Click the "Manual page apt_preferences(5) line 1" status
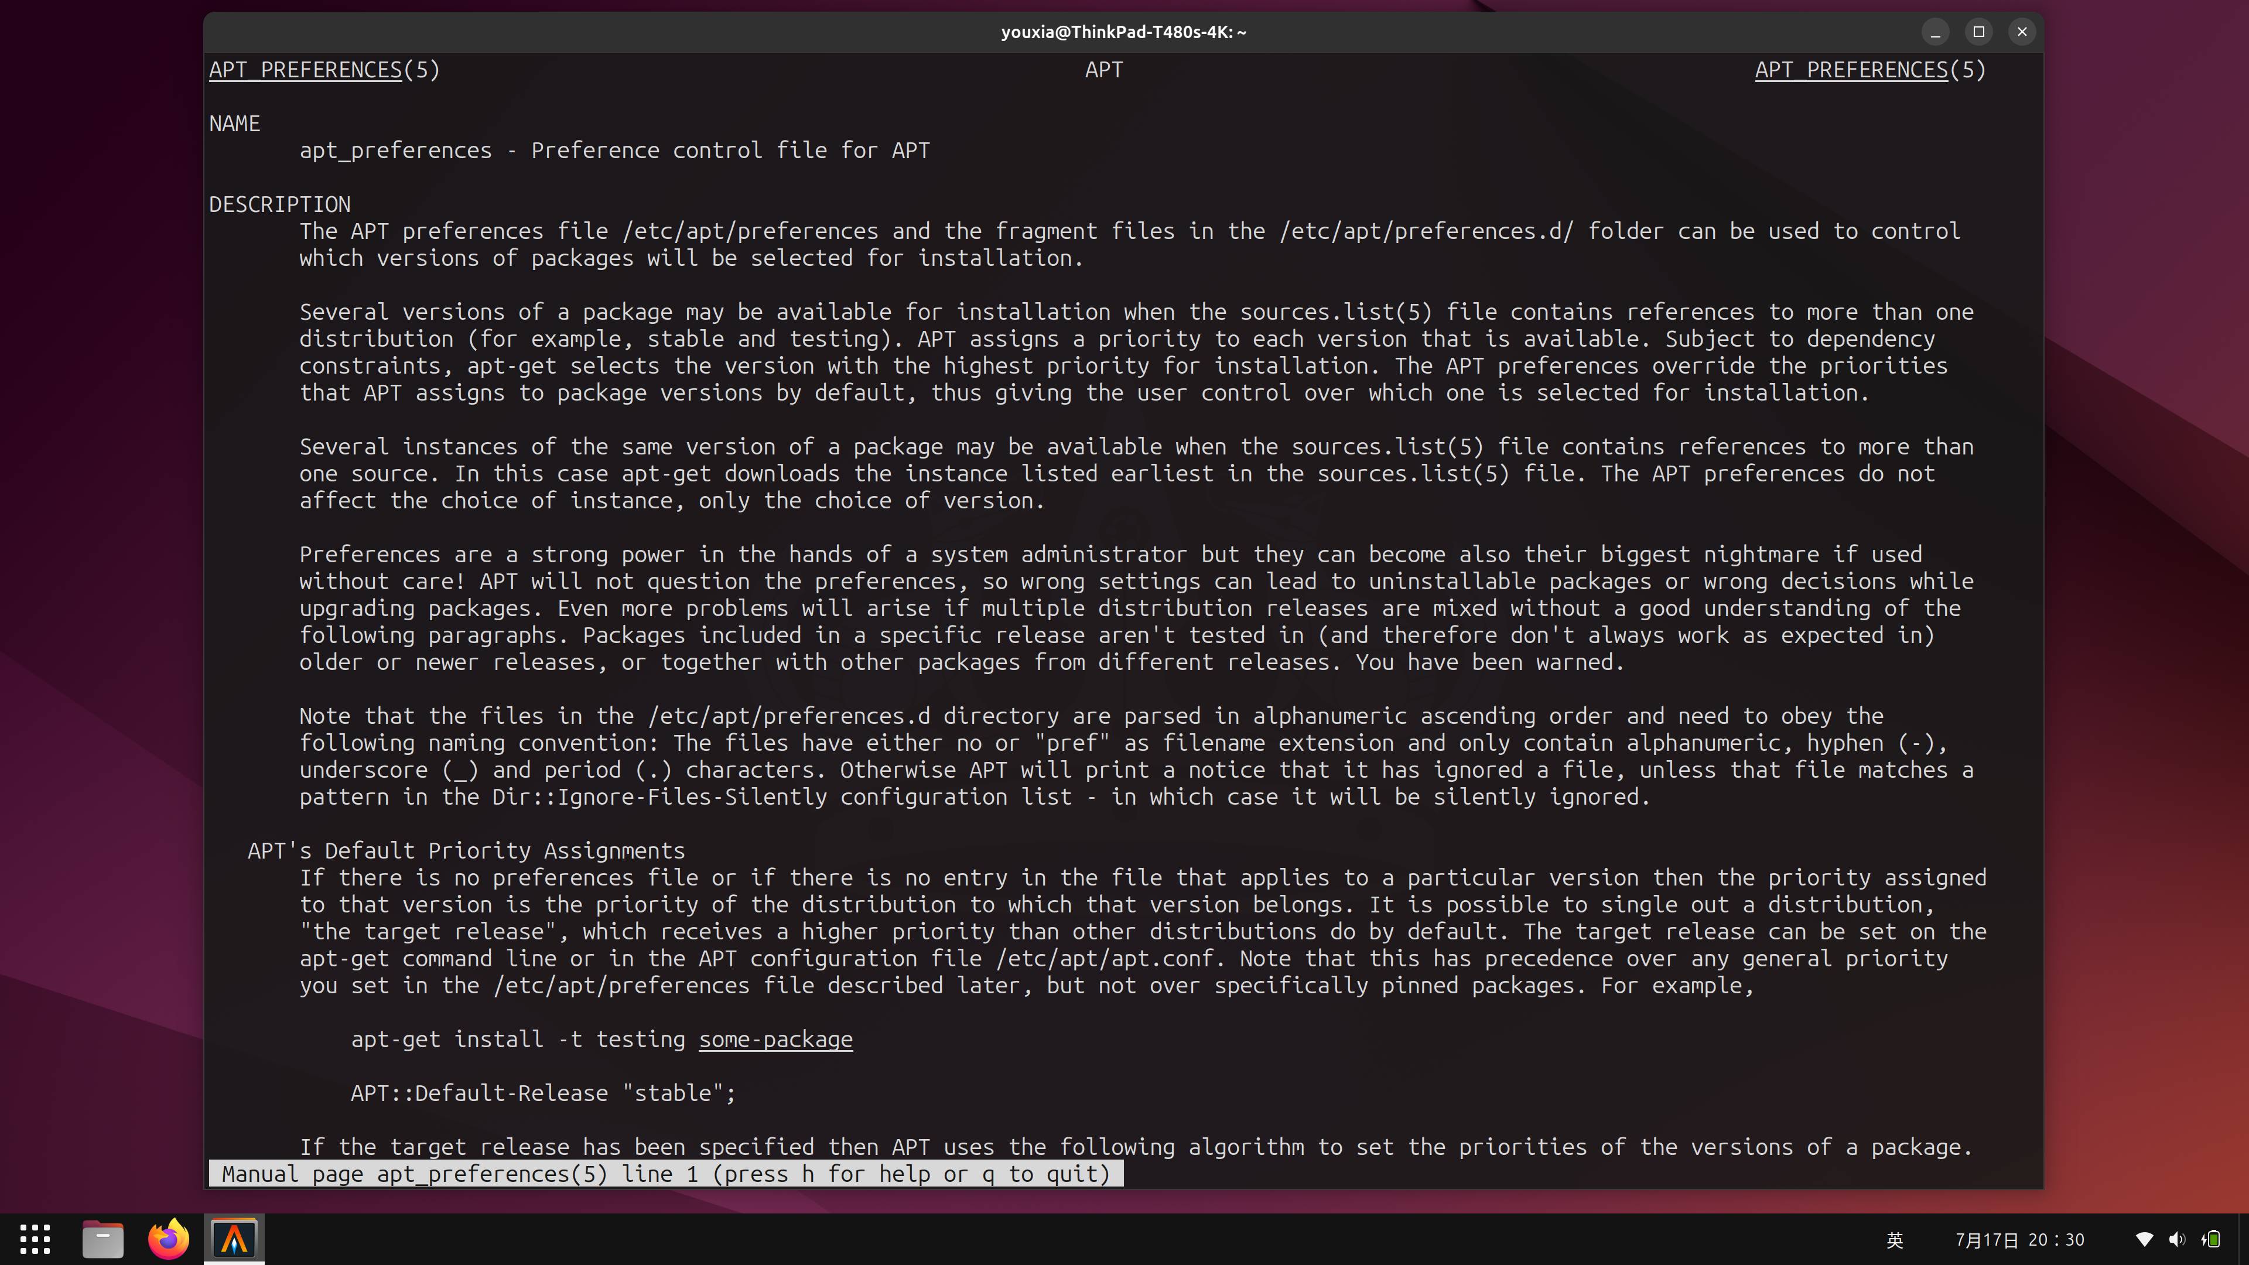 [x=665, y=1174]
